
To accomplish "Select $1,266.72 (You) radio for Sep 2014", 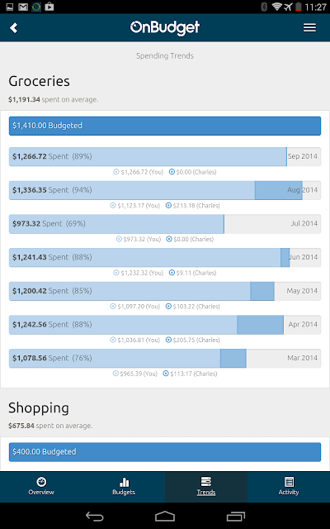I will point(116,172).
